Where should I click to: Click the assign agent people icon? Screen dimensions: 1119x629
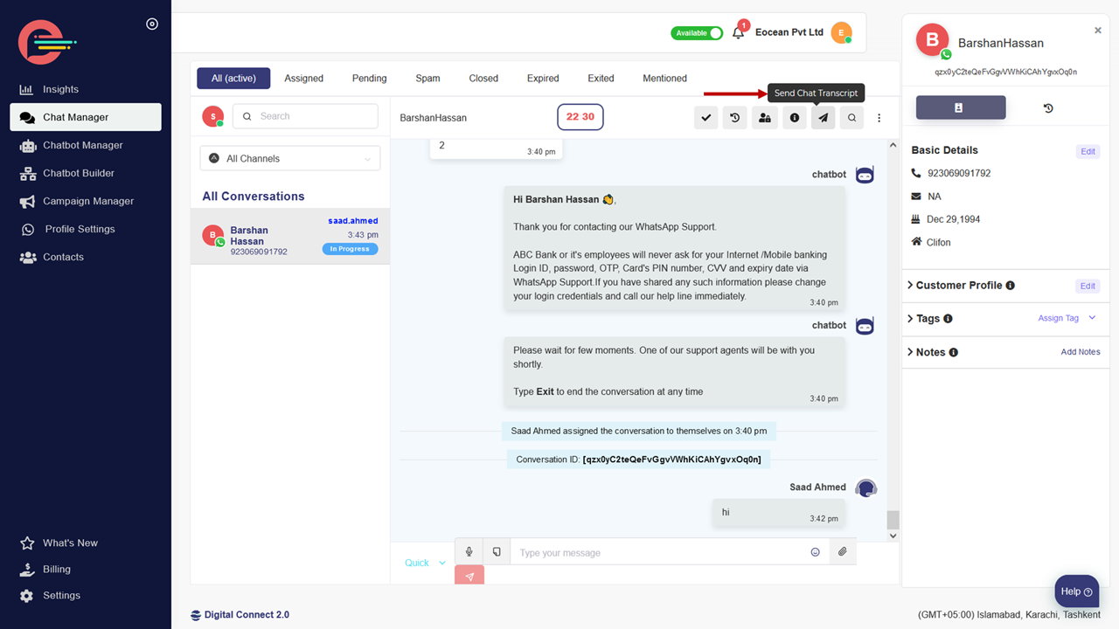[x=765, y=118]
